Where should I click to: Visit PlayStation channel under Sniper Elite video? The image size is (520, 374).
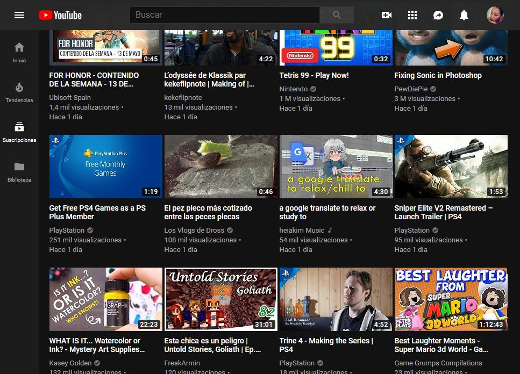[x=412, y=230]
